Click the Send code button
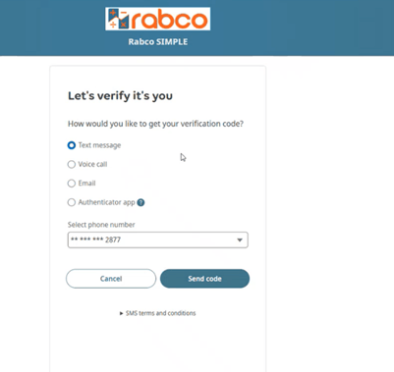This screenshot has width=394, height=372. pyautogui.click(x=204, y=279)
